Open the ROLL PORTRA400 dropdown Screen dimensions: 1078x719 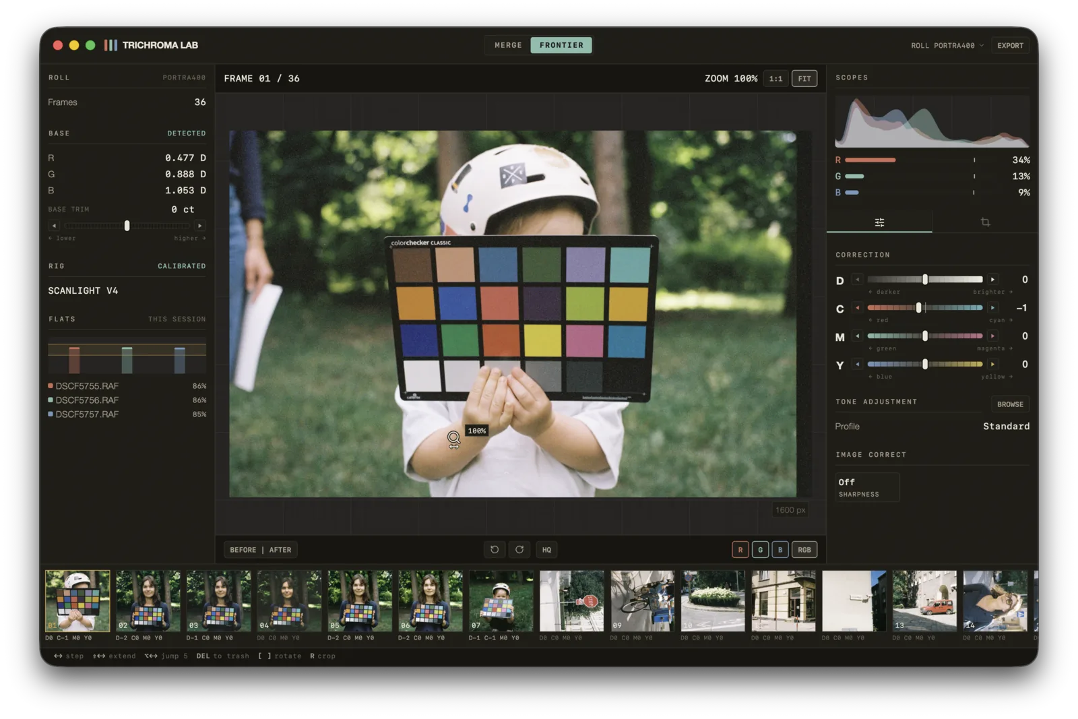(x=947, y=46)
